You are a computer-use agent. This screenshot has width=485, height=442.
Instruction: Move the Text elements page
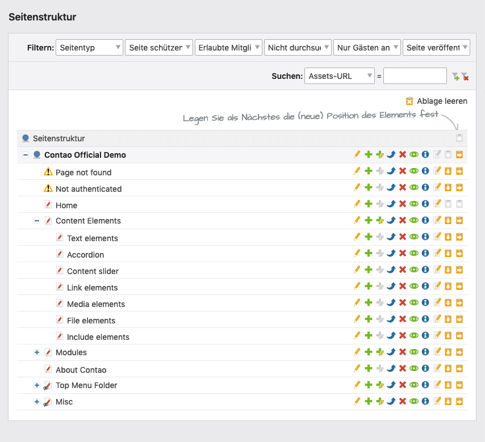coord(391,237)
